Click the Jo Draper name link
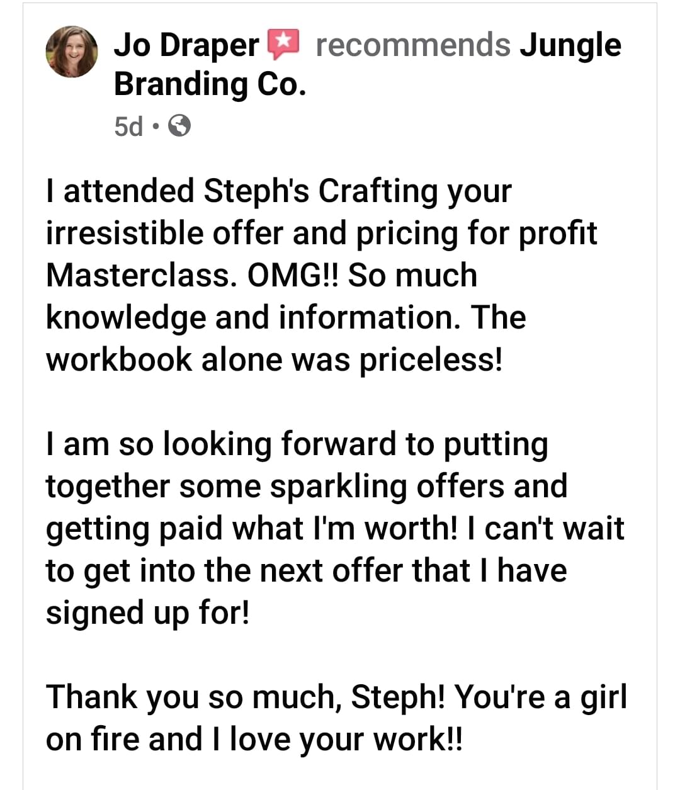680x790 pixels. 186,45
